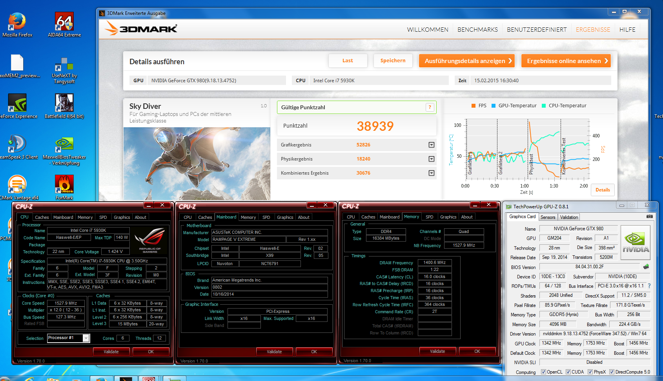Click the Republic of Gamers logo in CPU-Z
Screen dimensions: 663x381
[149, 240]
